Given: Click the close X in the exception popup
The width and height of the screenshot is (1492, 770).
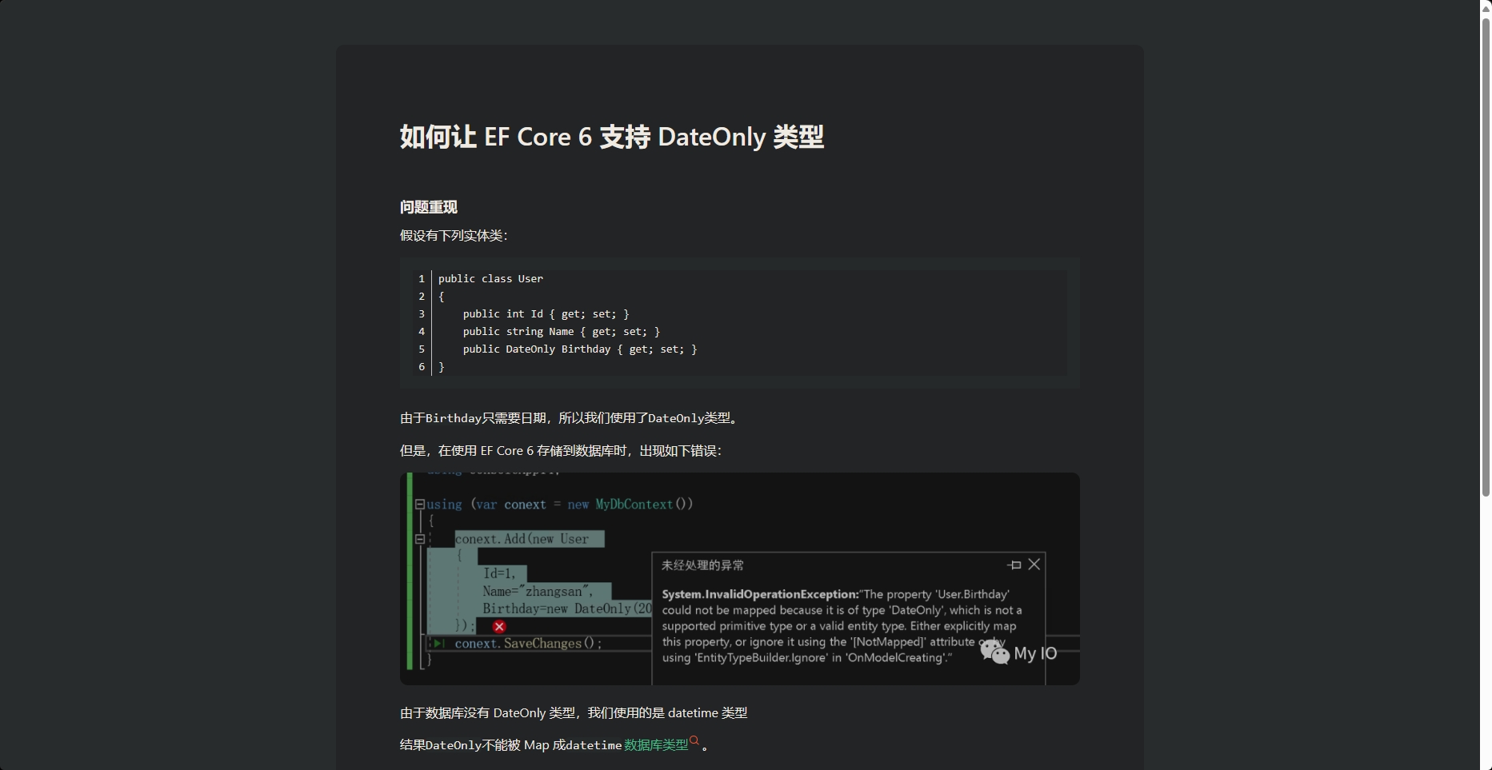Looking at the screenshot, I should point(1034,565).
